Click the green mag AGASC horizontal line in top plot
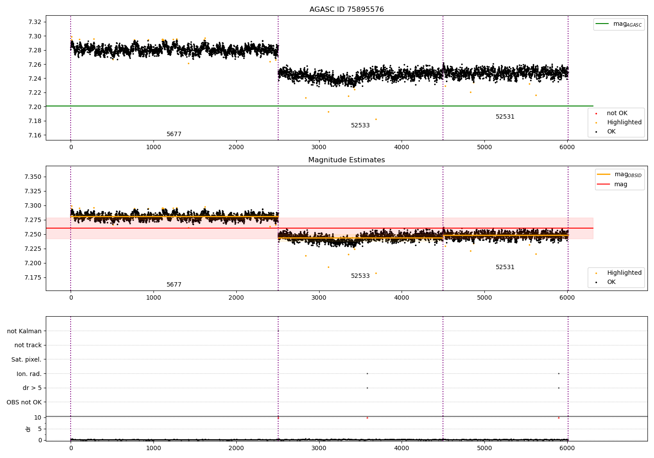The image size is (654, 458). pyautogui.click(x=319, y=106)
